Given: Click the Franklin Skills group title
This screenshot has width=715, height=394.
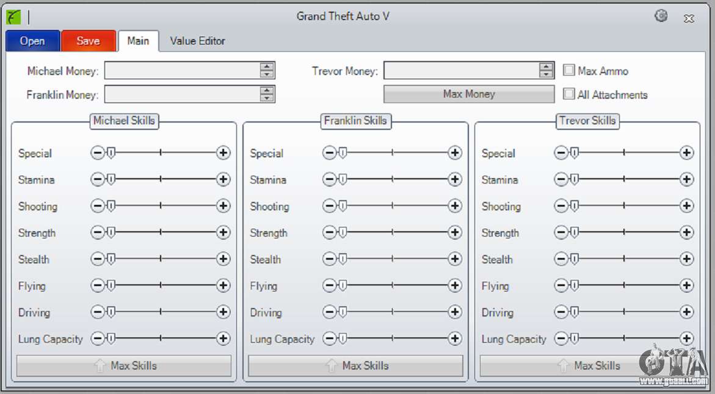Looking at the screenshot, I should pos(356,121).
